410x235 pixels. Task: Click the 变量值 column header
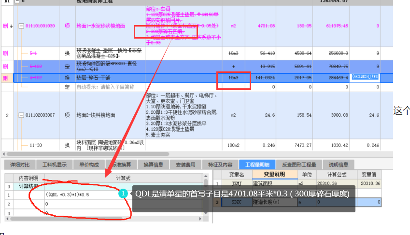[x=369, y=174]
